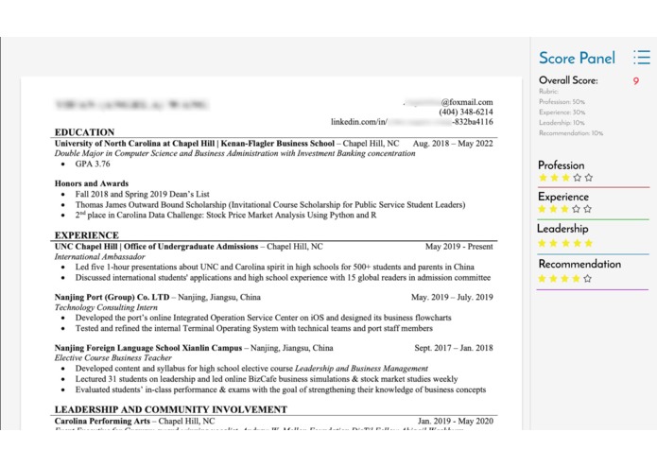Click the Overall Score value 9
This screenshot has width=657, height=467.
636,81
